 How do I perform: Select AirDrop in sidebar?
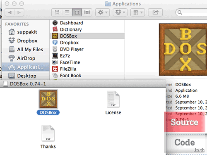26,58
